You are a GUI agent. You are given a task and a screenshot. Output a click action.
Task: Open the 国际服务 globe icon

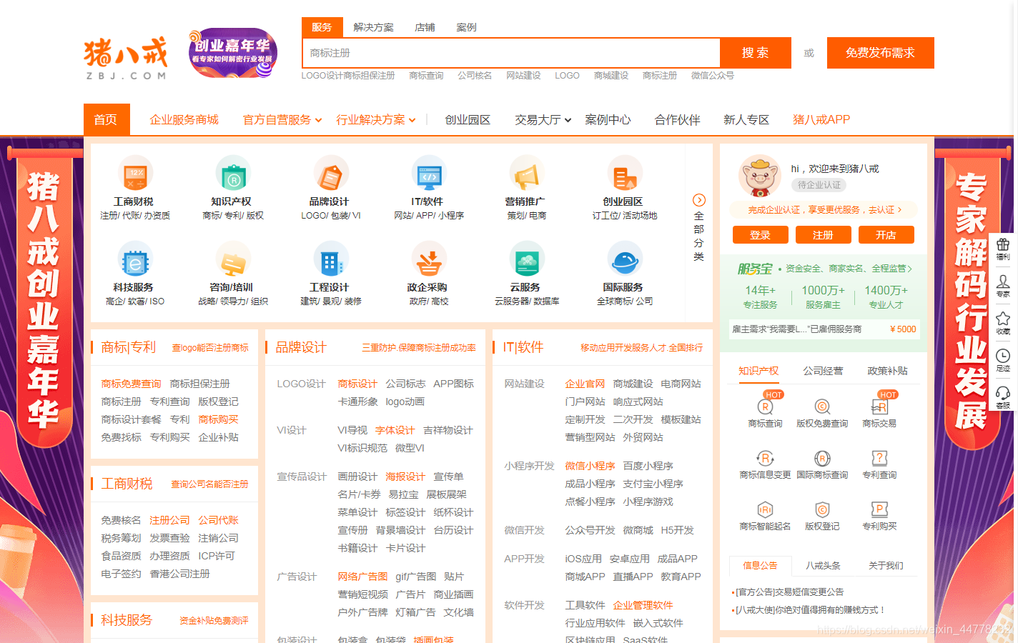(x=625, y=259)
